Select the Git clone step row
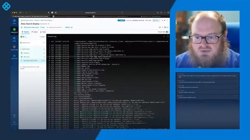Viewport: 250px width, 140px height. pos(32,57)
